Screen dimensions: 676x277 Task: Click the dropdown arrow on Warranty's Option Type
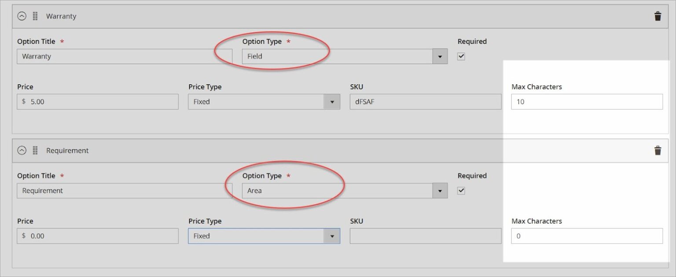tap(441, 56)
